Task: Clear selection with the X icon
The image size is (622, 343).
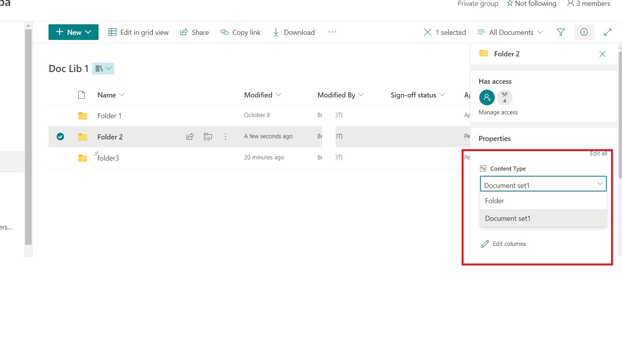Action: 428,32
